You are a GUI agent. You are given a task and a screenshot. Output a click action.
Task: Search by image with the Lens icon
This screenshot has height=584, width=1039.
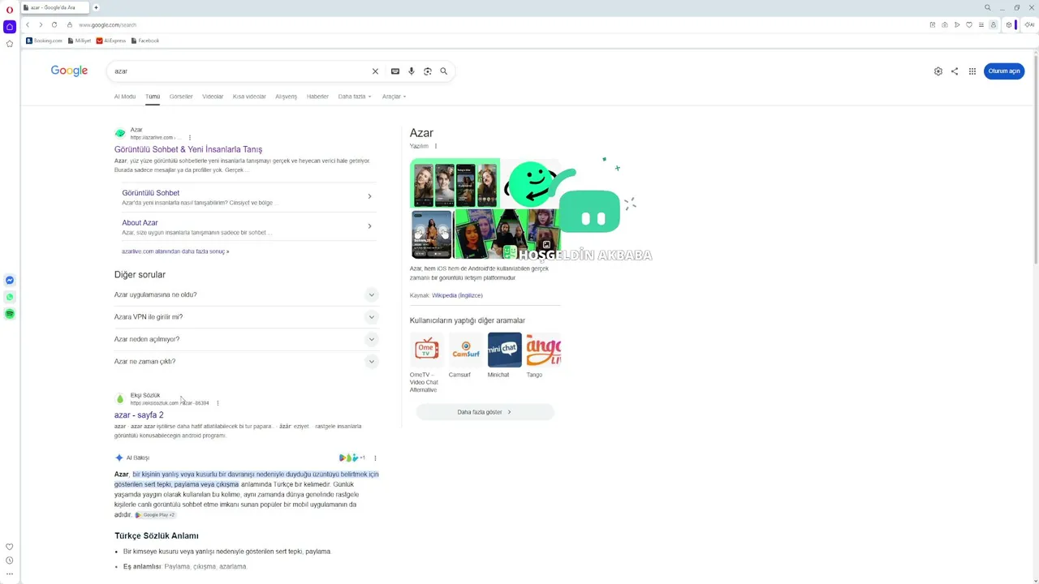click(x=428, y=71)
